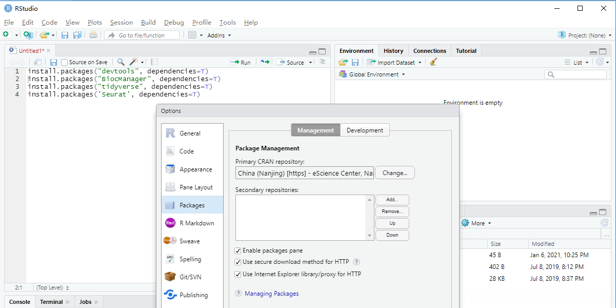Click the Change... CRAN repository button
This screenshot has width=616, height=308.
394,173
